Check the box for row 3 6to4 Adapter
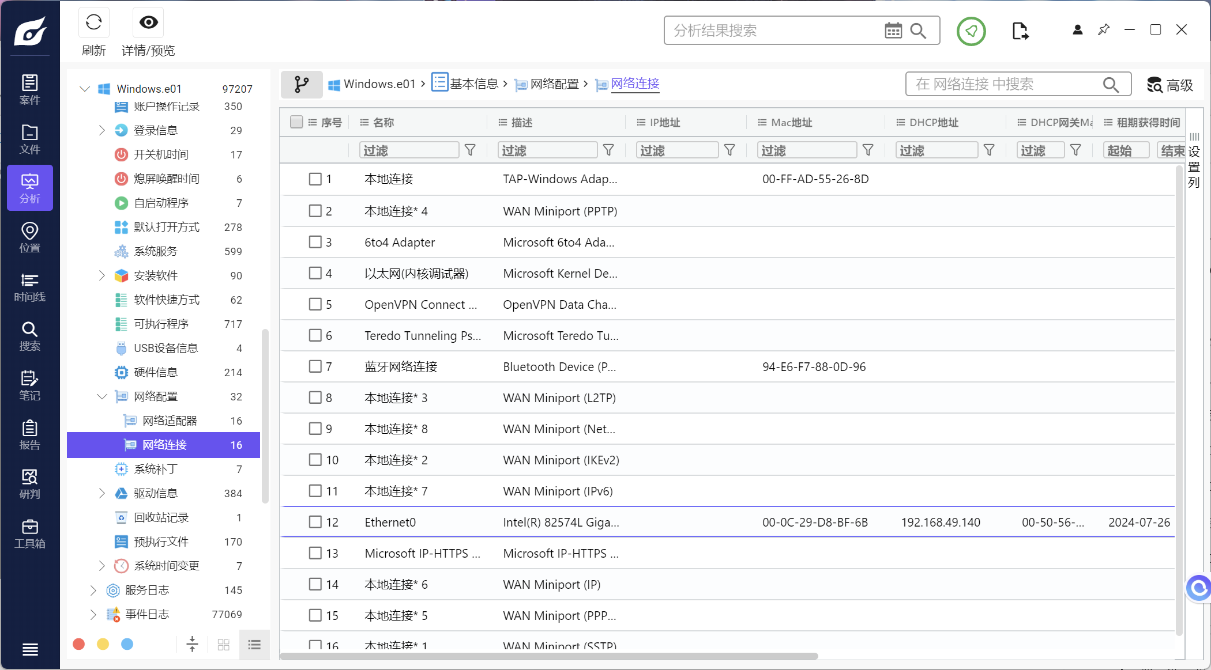 pos(315,242)
